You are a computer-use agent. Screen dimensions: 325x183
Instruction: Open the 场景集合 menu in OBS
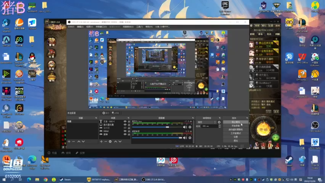coord(128,27)
